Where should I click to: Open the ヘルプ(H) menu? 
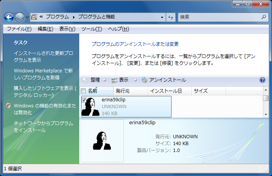[x=118, y=29]
